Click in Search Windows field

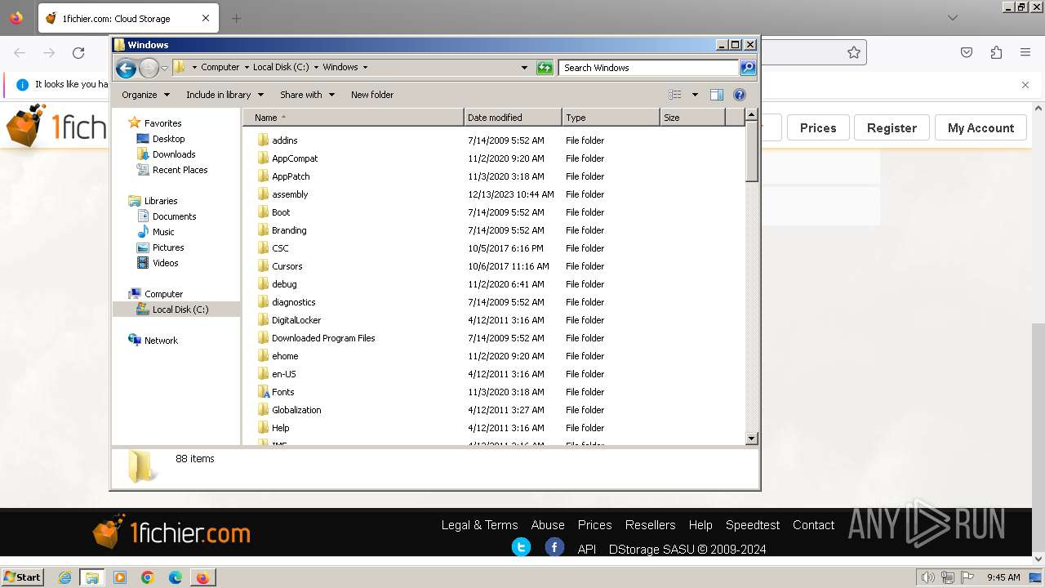(x=648, y=68)
